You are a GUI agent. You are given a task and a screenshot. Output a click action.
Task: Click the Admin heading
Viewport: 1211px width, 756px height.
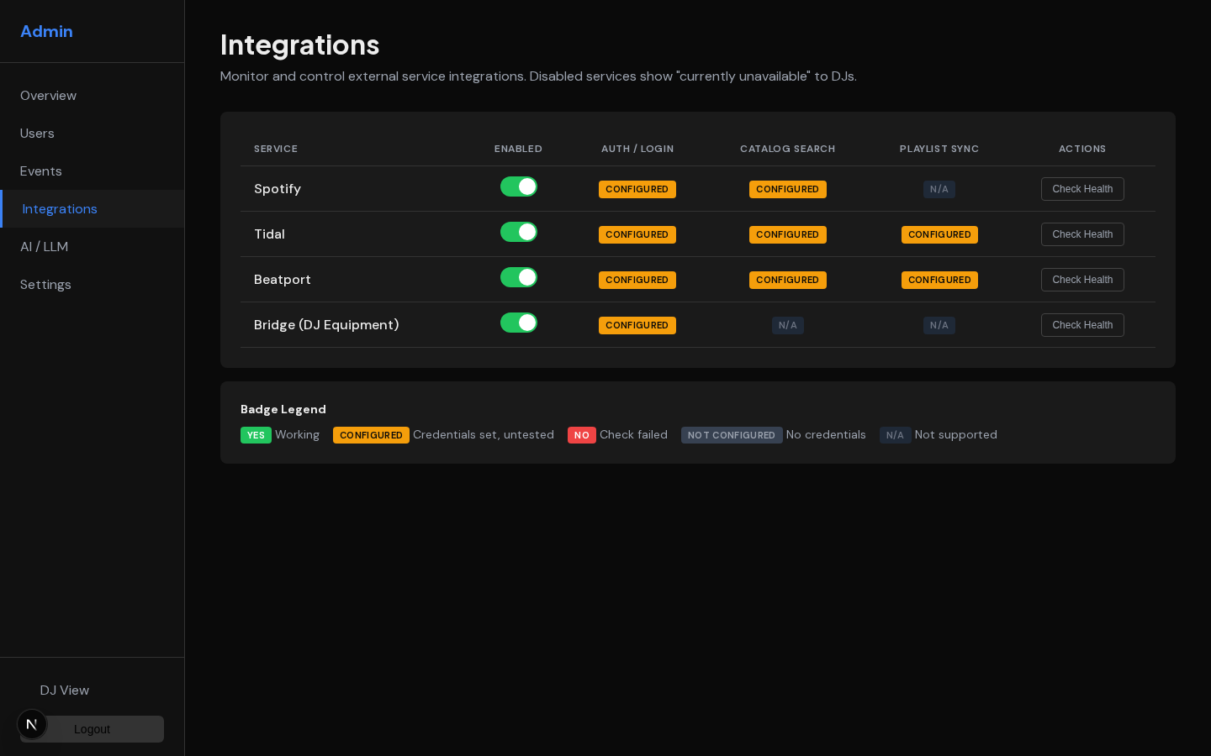click(46, 31)
